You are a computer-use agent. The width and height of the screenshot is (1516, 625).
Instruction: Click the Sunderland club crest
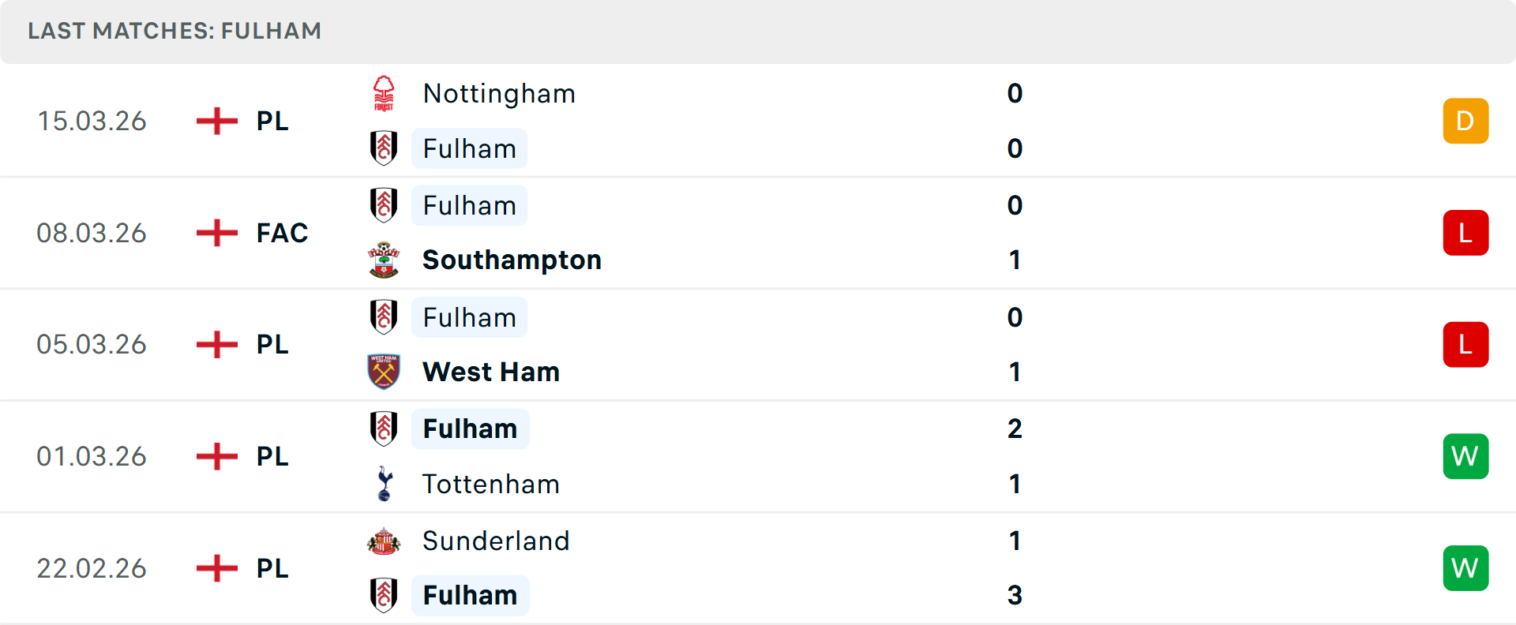coord(385,541)
